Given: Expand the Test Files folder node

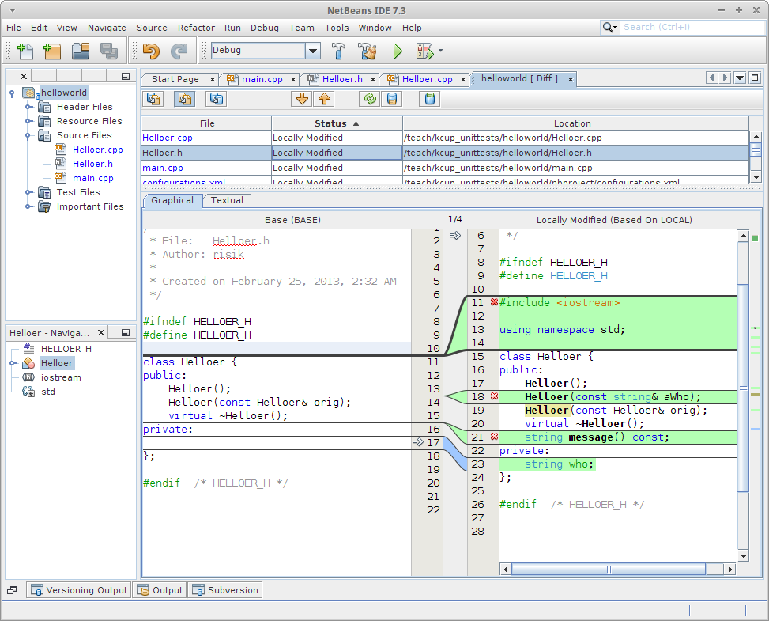Looking at the screenshot, I should pos(29,192).
